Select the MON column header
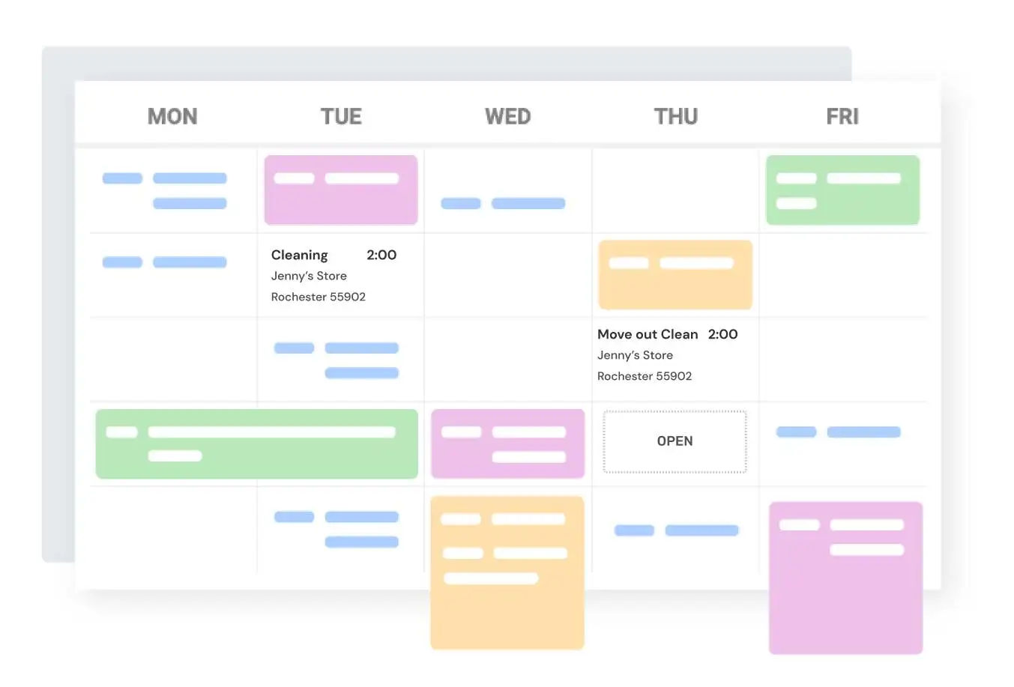The image size is (1014, 687). (x=172, y=116)
